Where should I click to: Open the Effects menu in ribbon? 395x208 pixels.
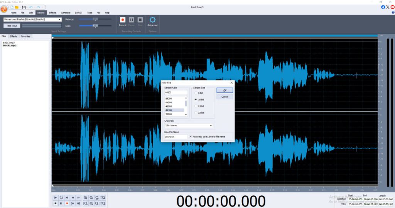coord(52,13)
